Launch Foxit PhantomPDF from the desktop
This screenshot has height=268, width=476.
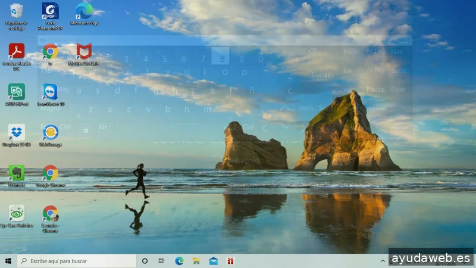[51, 17]
